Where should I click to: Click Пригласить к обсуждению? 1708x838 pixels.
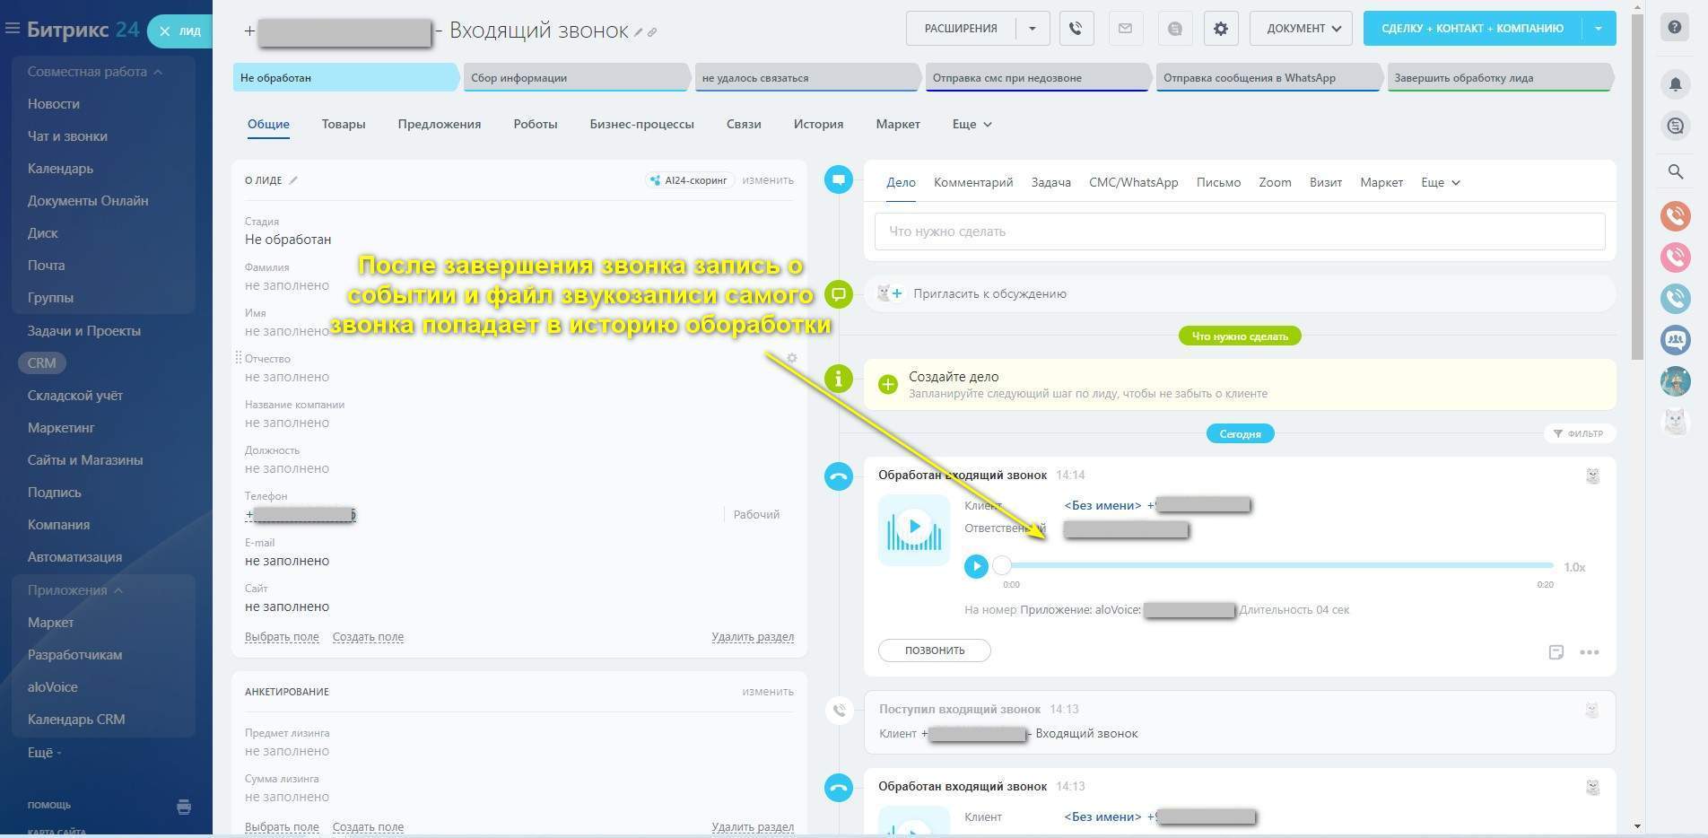tap(989, 294)
